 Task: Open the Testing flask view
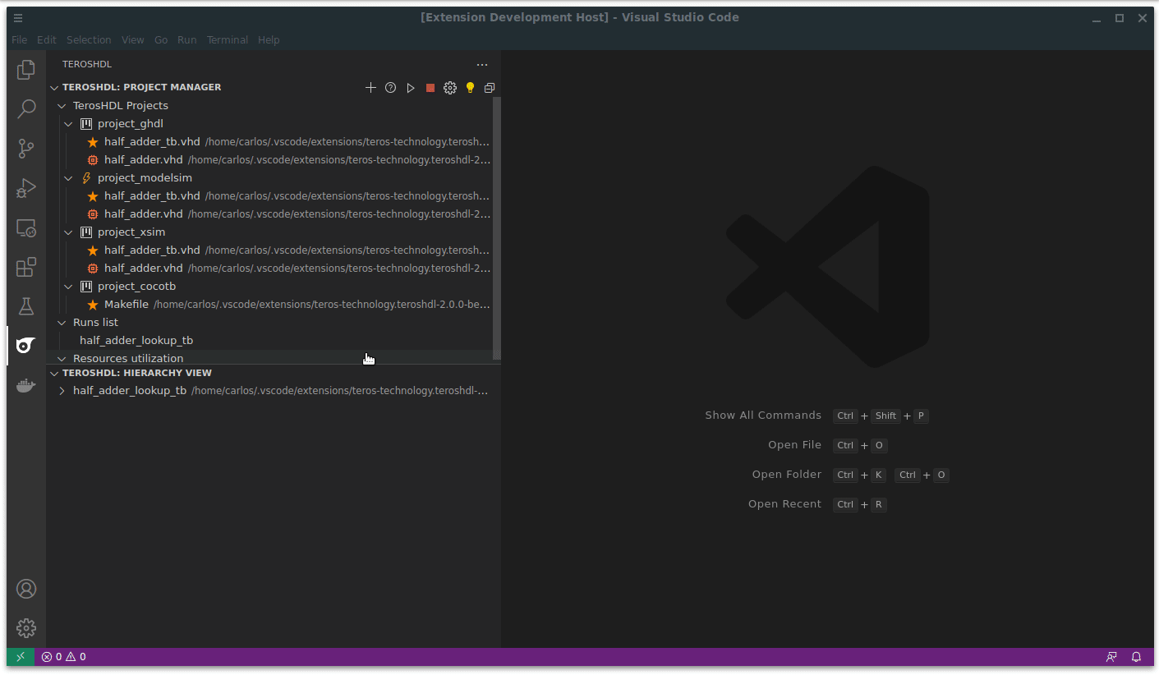(x=26, y=306)
